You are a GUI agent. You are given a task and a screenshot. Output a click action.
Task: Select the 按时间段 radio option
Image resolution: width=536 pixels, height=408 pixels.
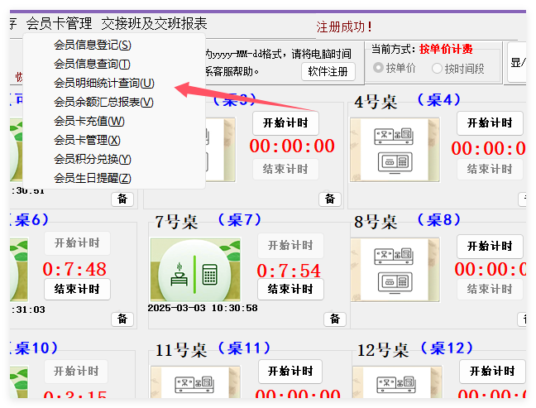[x=458, y=69]
